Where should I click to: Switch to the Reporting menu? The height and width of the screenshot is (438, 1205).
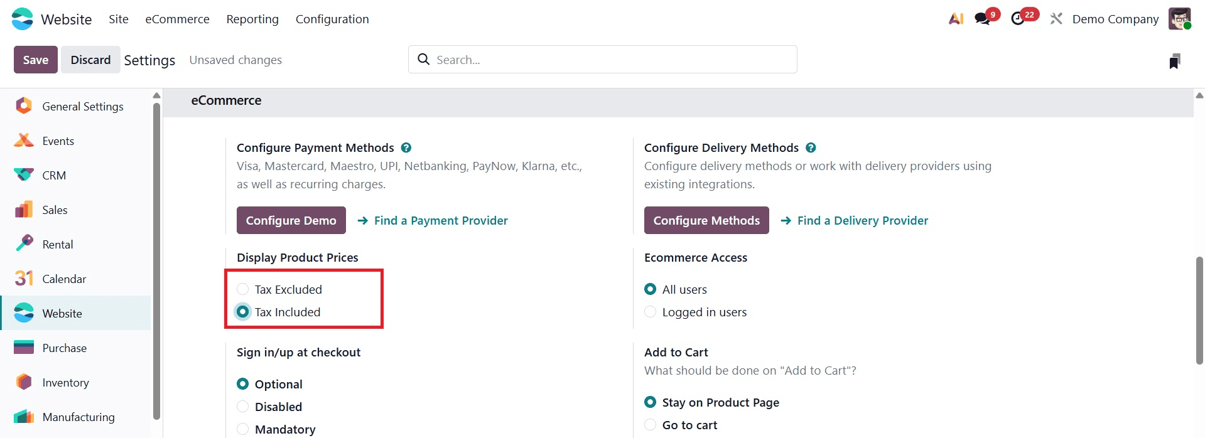pyautogui.click(x=252, y=19)
